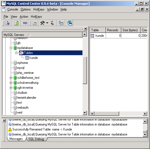The height and width of the screenshot is (149, 150).
Task: Click the winf database icon
Action: [x=15, y=113]
